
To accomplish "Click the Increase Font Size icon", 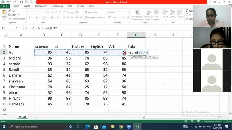I will 55,12.
